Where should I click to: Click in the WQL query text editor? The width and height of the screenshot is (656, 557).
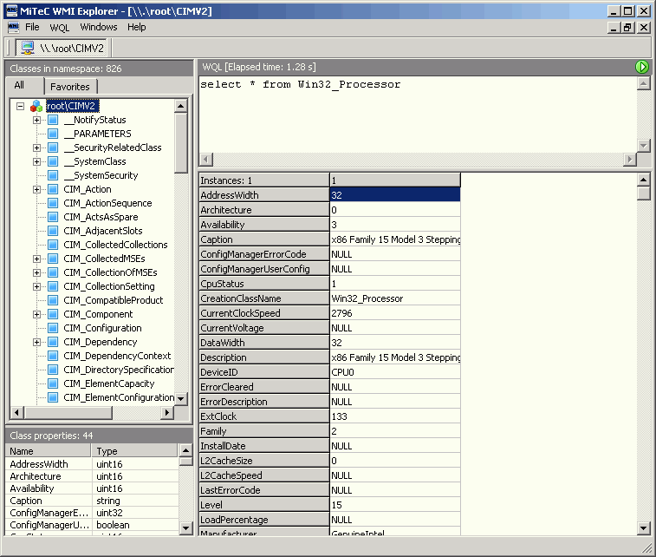pos(418,115)
